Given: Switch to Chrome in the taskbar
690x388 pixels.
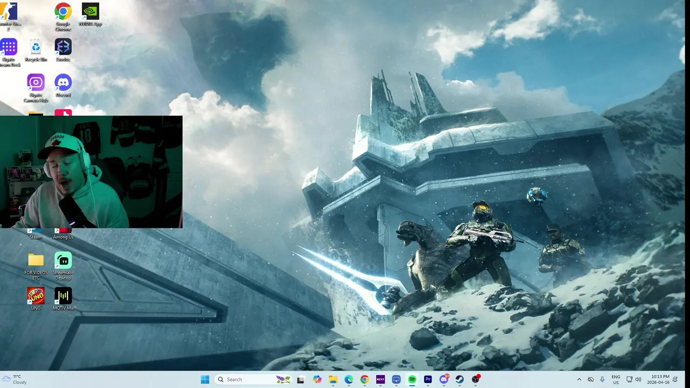Looking at the screenshot, I should pyautogui.click(x=364, y=379).
